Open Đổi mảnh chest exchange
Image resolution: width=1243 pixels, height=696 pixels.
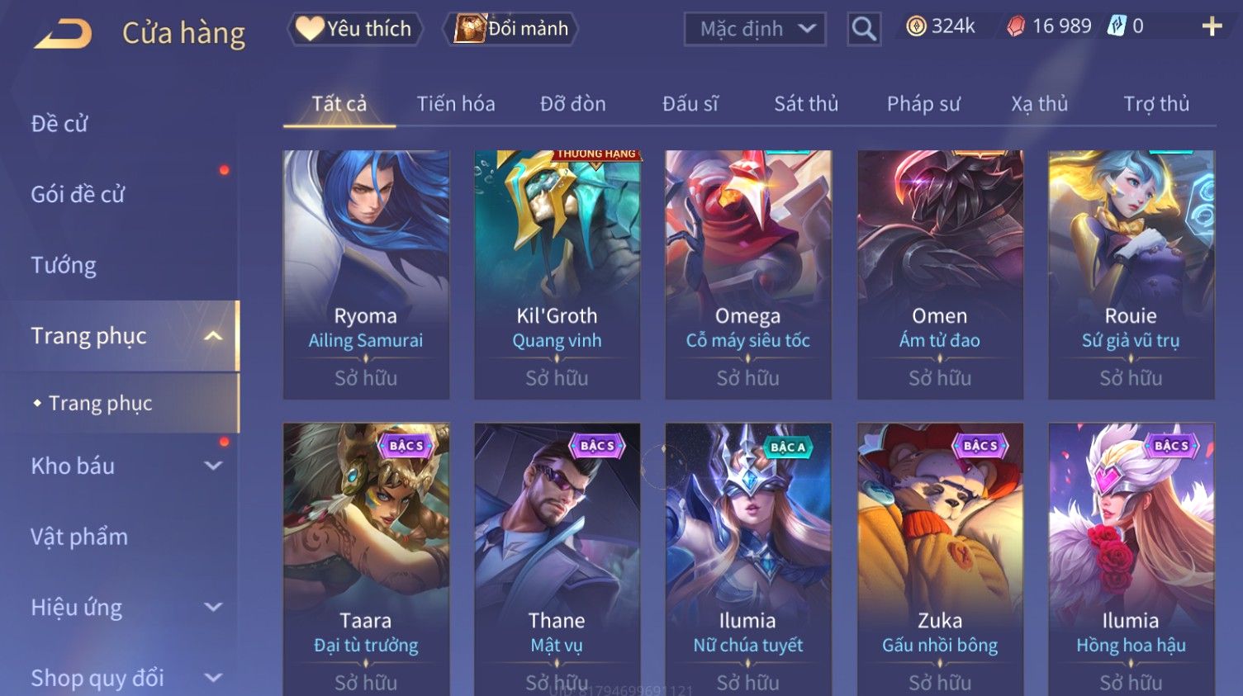tap(511, 29)
